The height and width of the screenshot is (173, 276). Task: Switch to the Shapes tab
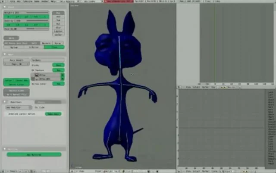click(x=48, y=102)
